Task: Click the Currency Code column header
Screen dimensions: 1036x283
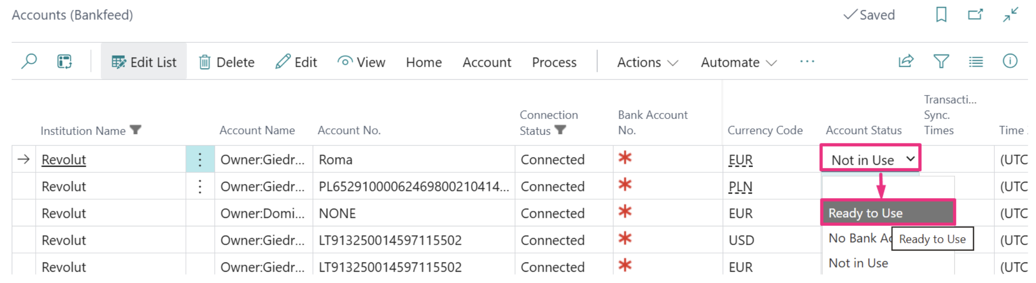Action: click(x=765, y=130)
